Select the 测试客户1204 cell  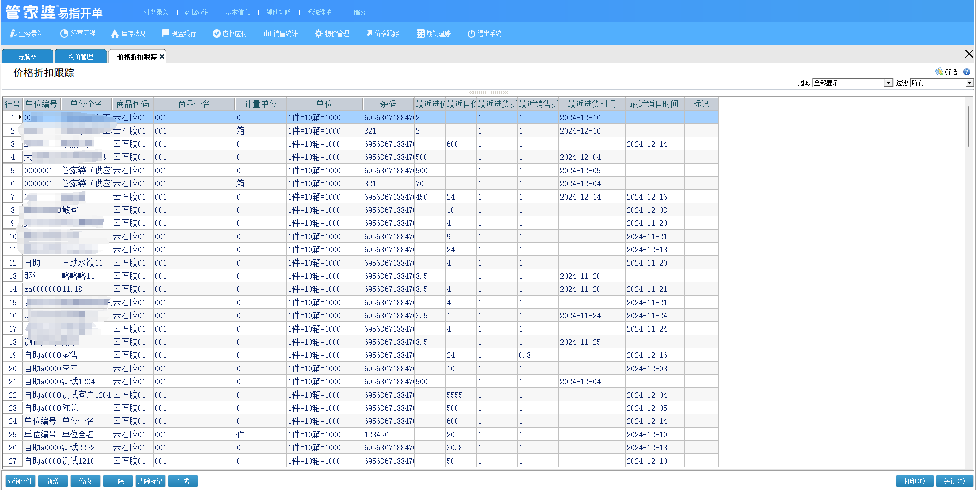pos(86,395)
